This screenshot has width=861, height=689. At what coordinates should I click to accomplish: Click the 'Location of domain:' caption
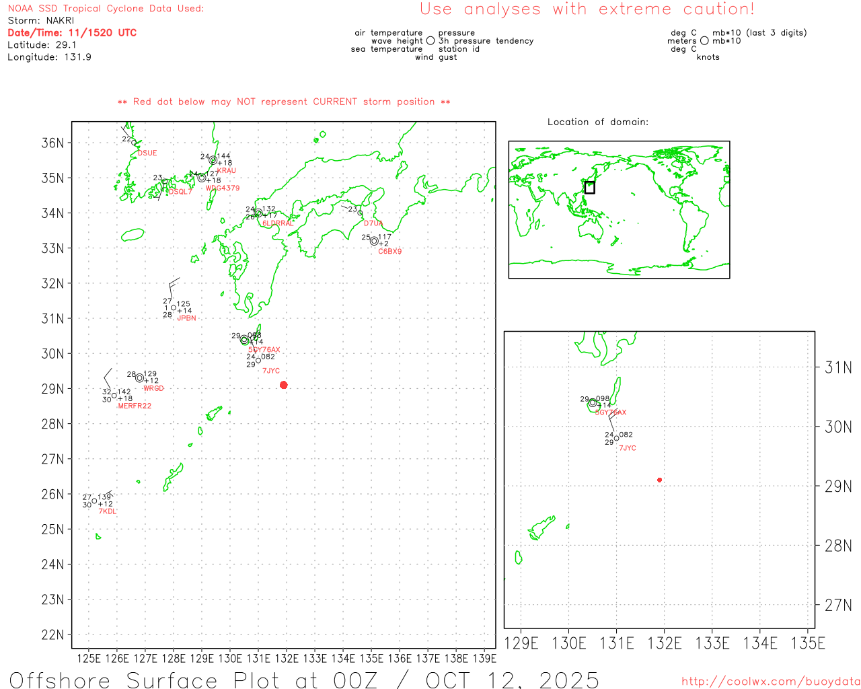[x=598, y=122]
